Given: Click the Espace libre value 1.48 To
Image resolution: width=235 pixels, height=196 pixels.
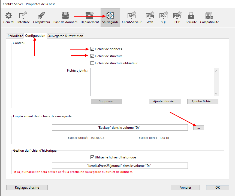Looking at the screenshot, I should coord(164,138).
